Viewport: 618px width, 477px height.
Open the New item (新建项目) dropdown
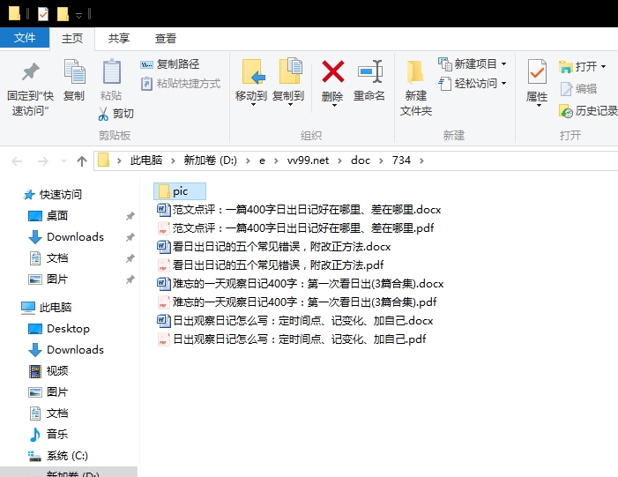point(473,63)
